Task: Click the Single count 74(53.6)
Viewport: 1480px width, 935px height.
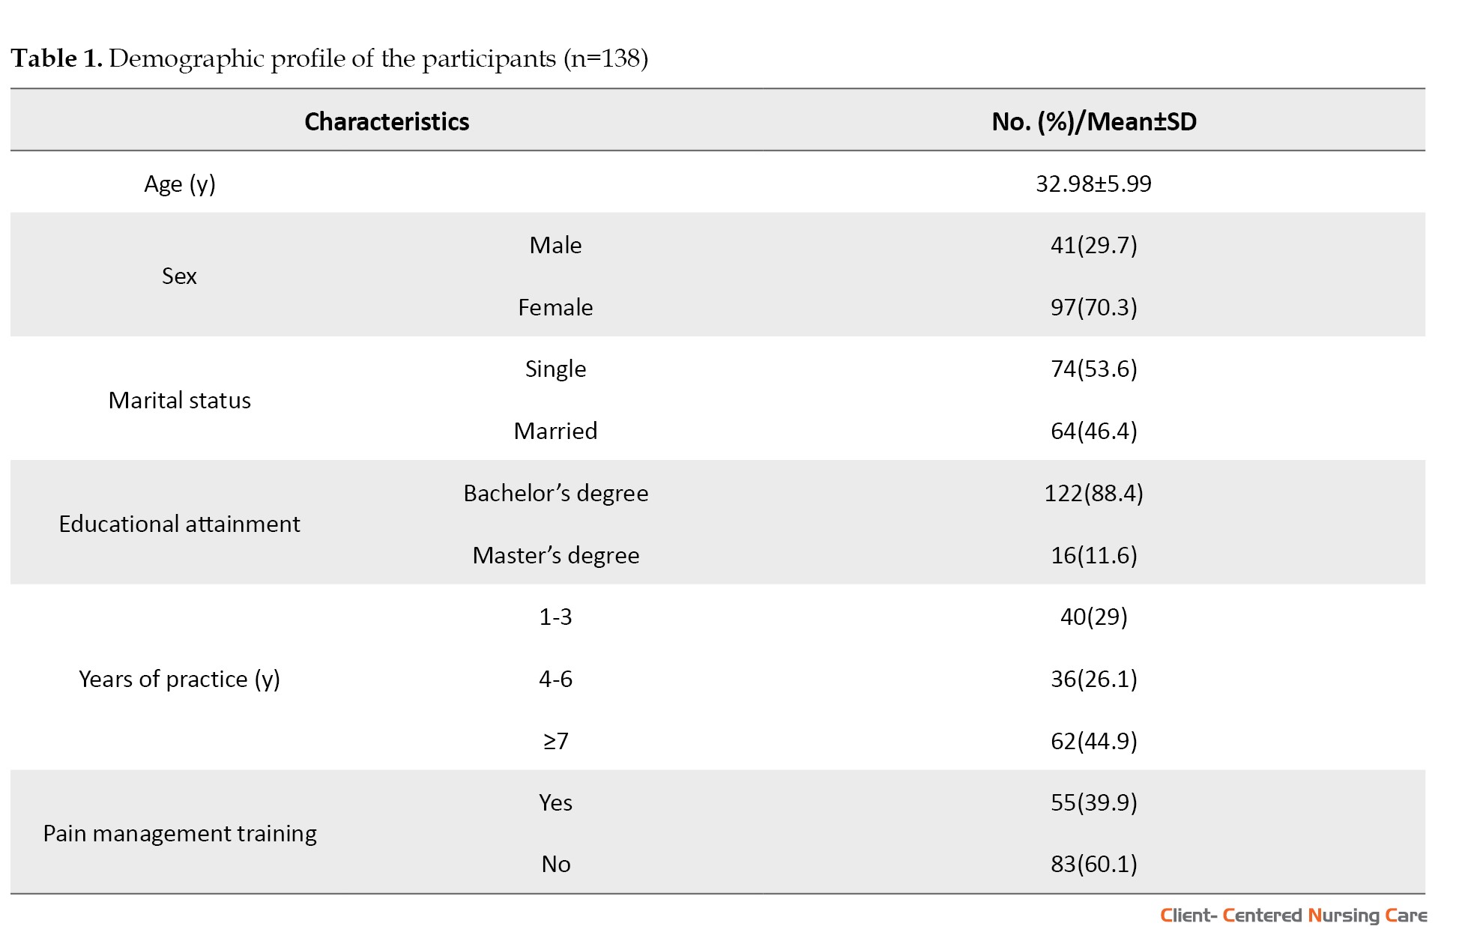Action: [1094, 369]
